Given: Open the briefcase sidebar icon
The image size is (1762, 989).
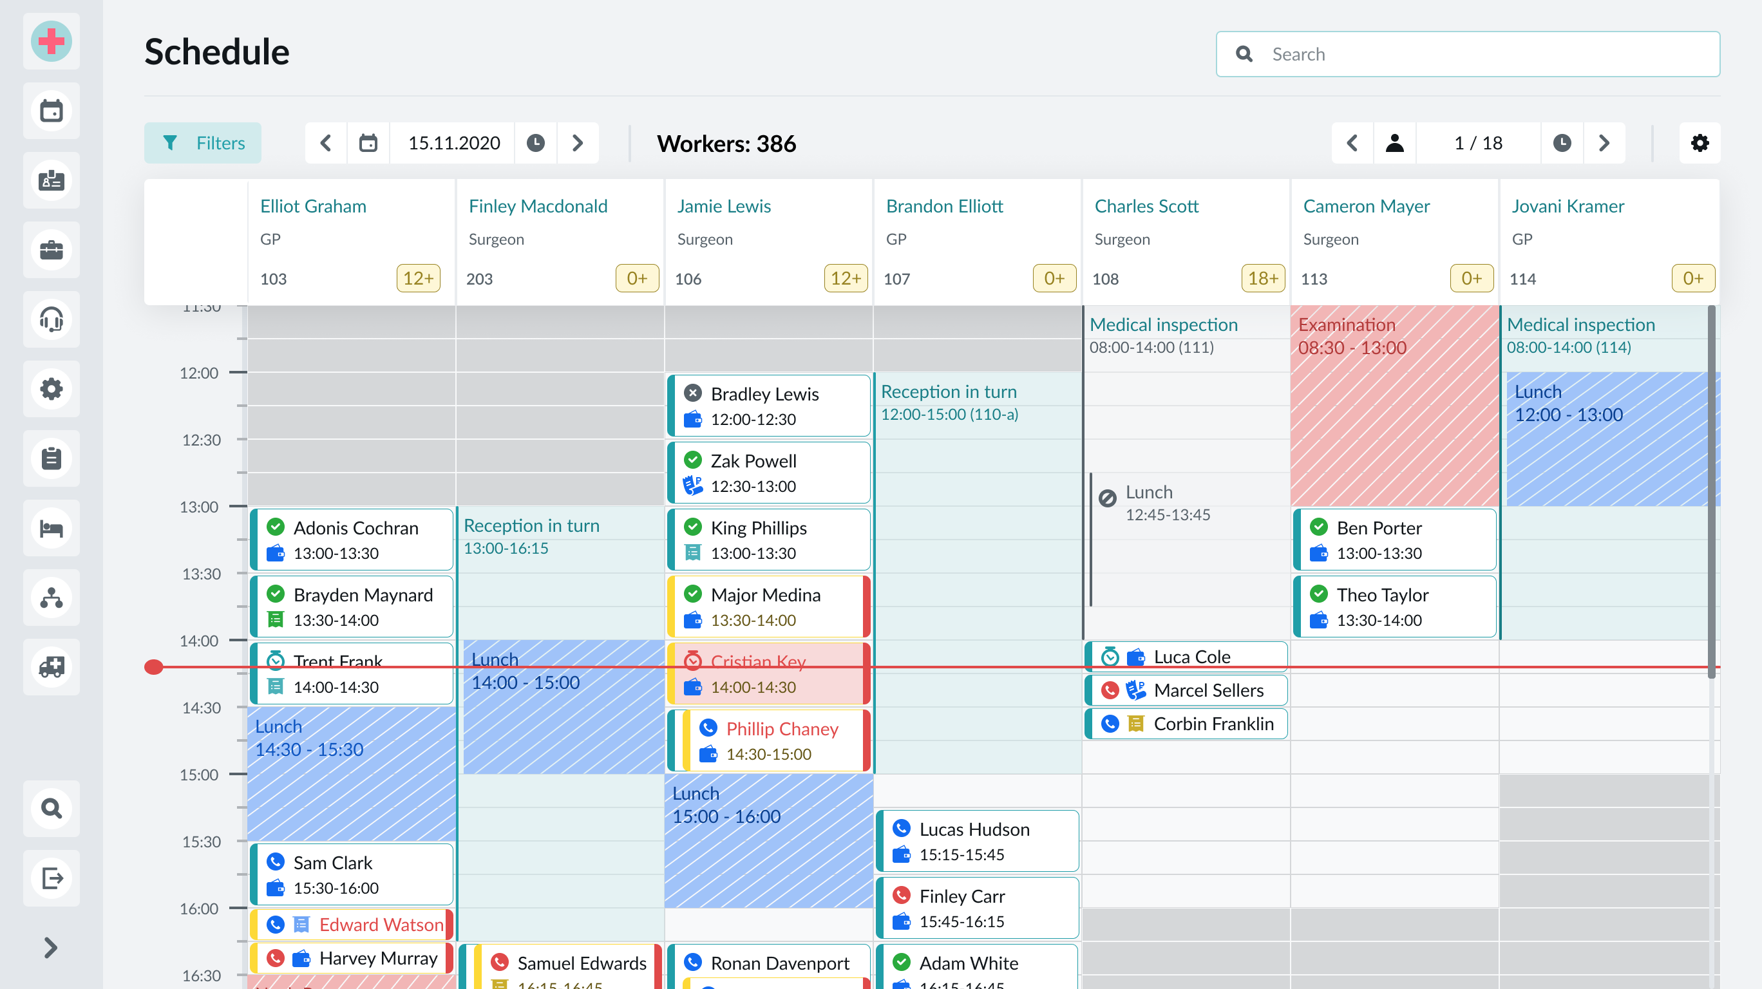Looking at the screenshot, I should [x=52, y=250].
